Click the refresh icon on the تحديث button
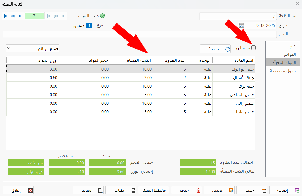 (227, 49)
